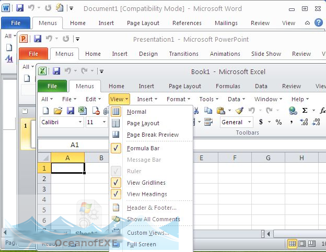Open the font size 11 dropdown
This screenshot has width=326, height=252.
[104, 122]
